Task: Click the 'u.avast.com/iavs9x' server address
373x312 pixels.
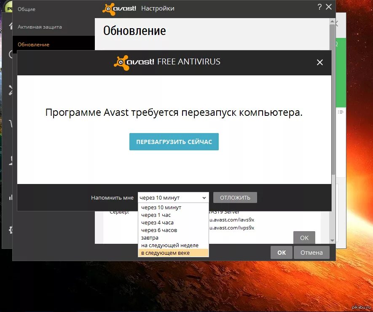Action: tap(231, 220)
